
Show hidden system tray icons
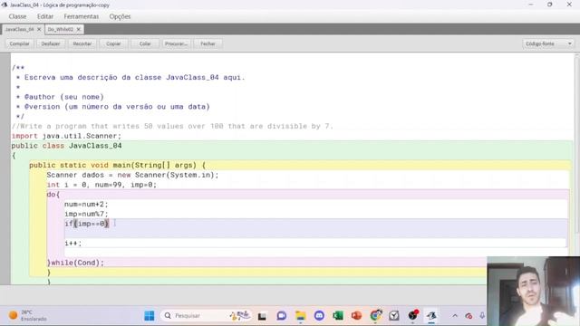(455, 316)
